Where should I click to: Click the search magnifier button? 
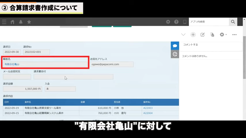tap(233, 22)
